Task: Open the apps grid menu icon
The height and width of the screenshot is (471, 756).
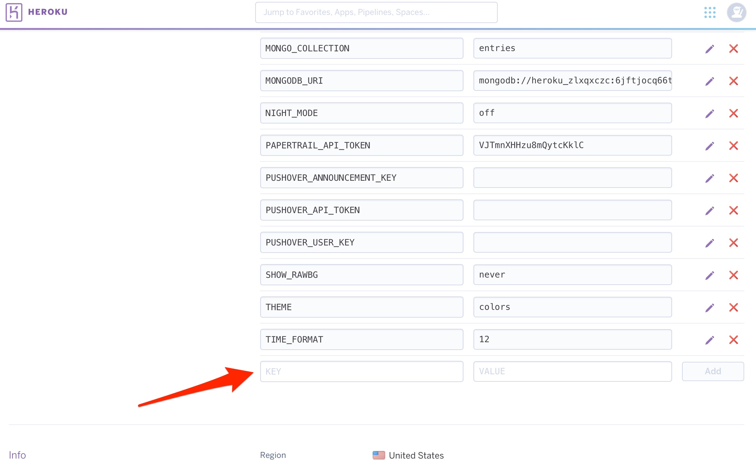Action: click(710, 12)
